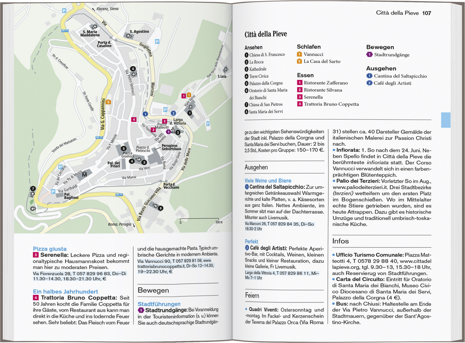Select the Feiern section heading
465x343 pixels.
tap(252, 296)
